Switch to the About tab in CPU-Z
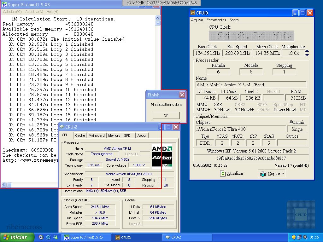This screenshot has width=323, height=242. pos(142,135)
